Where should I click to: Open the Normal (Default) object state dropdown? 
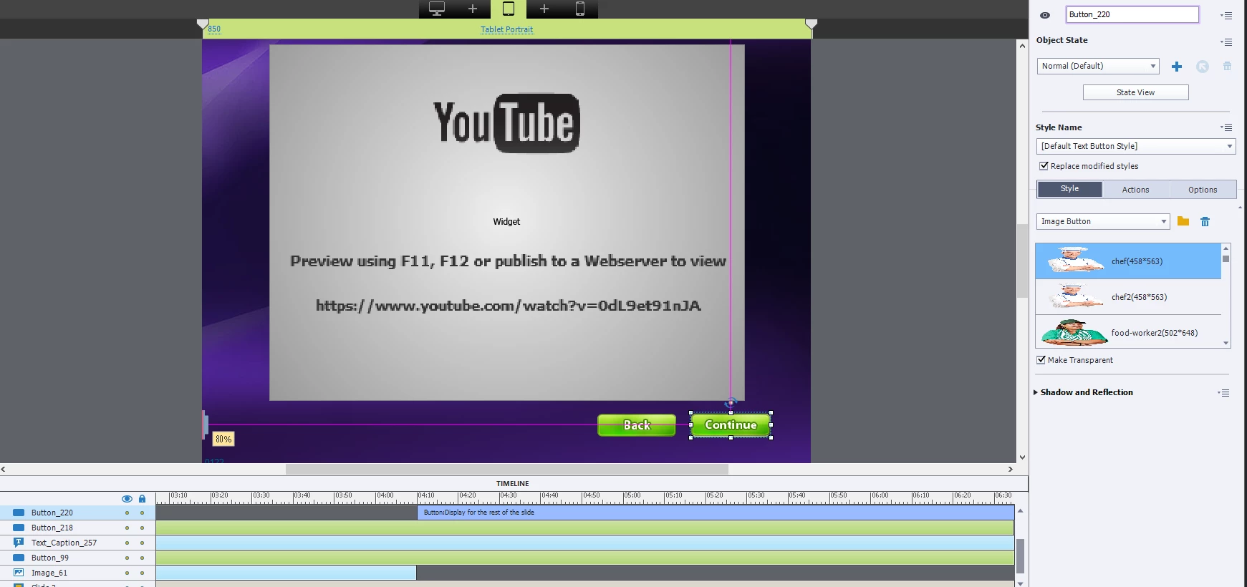tap(1097, 66)
